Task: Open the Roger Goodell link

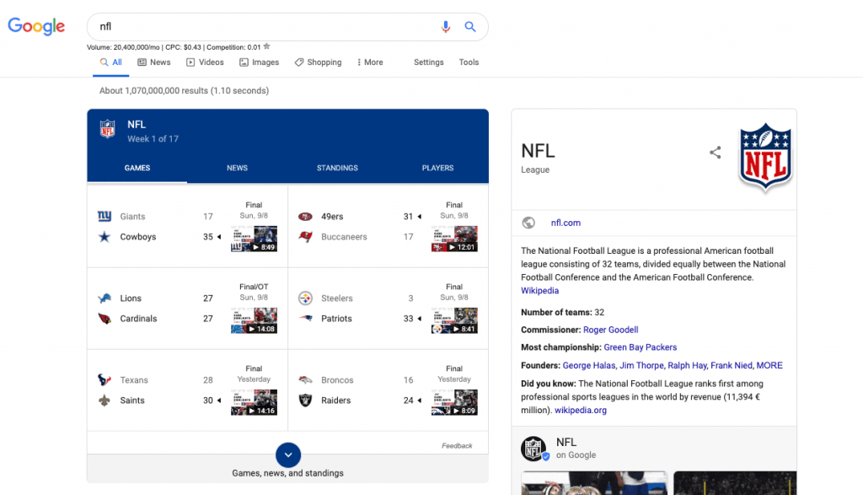Action: pyautogui.click(x=610, y=330)
